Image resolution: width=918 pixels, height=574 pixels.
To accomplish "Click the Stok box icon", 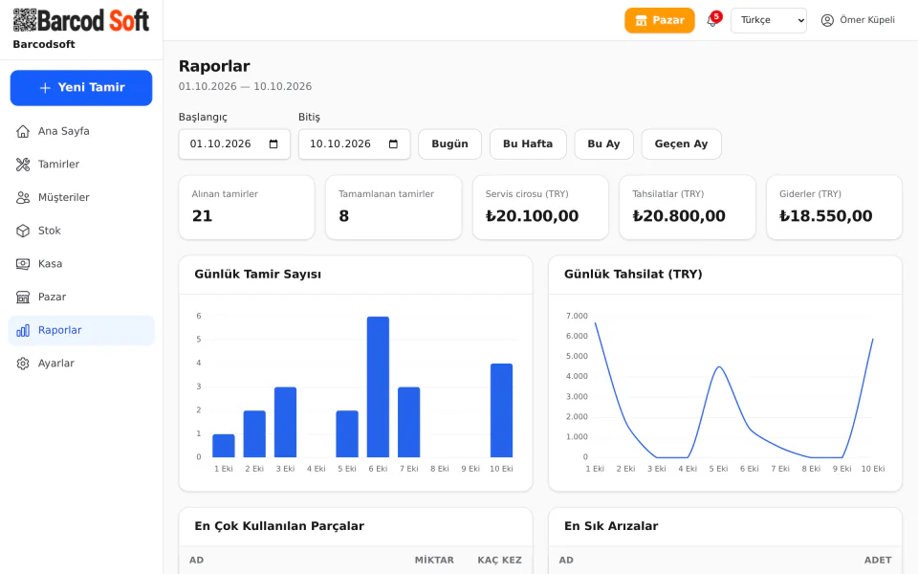I will [x=23, y=231].
